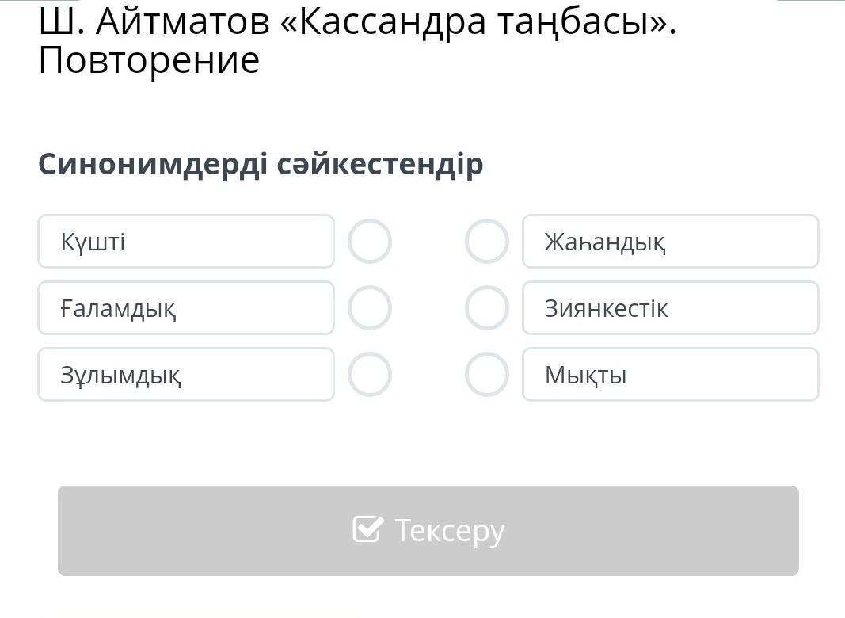Select the connector circle beside Ғаламдық

370,308
